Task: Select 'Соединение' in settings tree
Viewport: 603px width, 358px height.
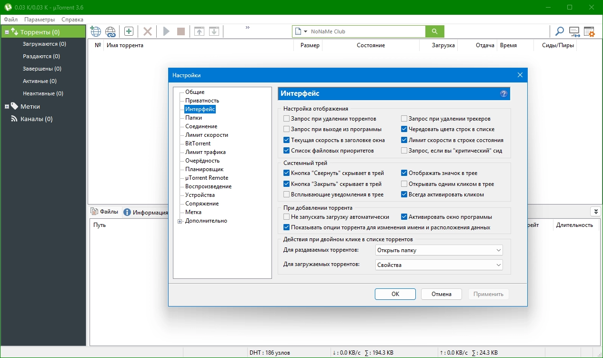Action: [201, 126]
